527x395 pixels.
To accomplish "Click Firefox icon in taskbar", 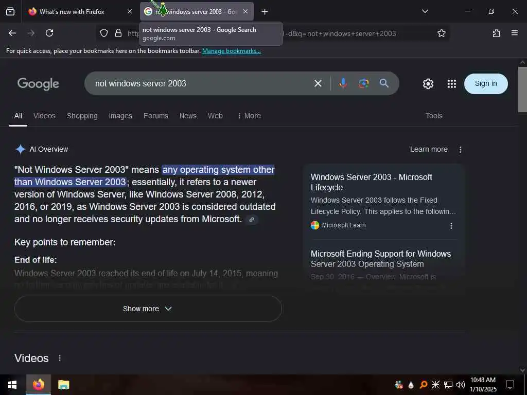I will 39,385.
